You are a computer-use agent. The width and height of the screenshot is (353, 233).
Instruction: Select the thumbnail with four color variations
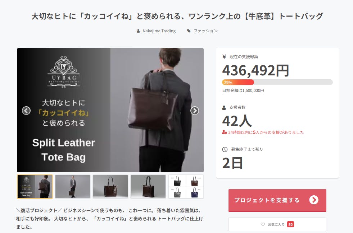coord(186,187)
